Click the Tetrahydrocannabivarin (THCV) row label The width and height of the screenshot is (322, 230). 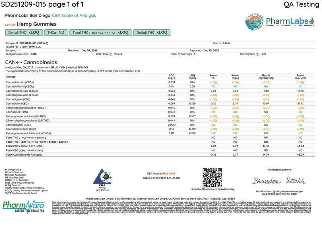26,108
